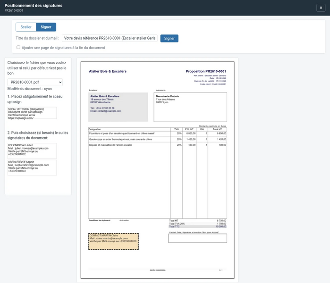This screenshot has height=283, width=330.
Task: Click 'Atelier Bois & Escaliers' page header
Action: click(x=108, y=71)
